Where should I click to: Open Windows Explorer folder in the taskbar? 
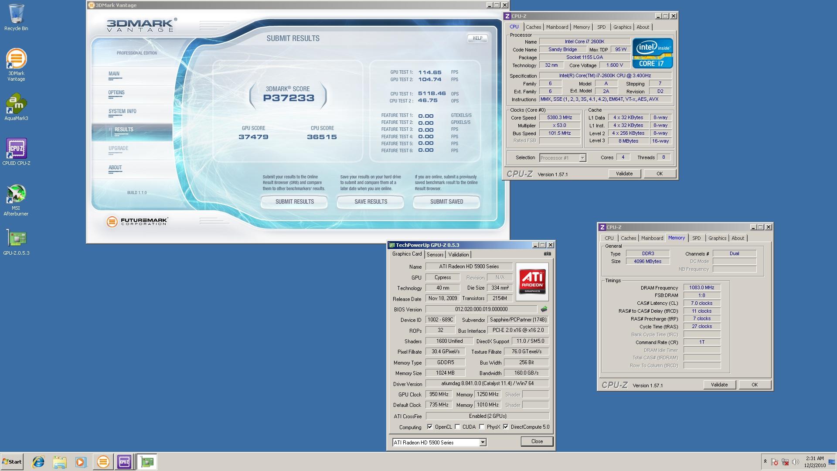click(60, 462)
